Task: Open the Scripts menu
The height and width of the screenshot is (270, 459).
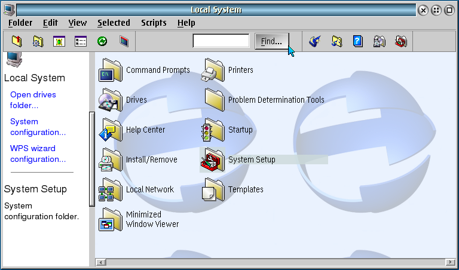Action: click(x=154, y=23)
